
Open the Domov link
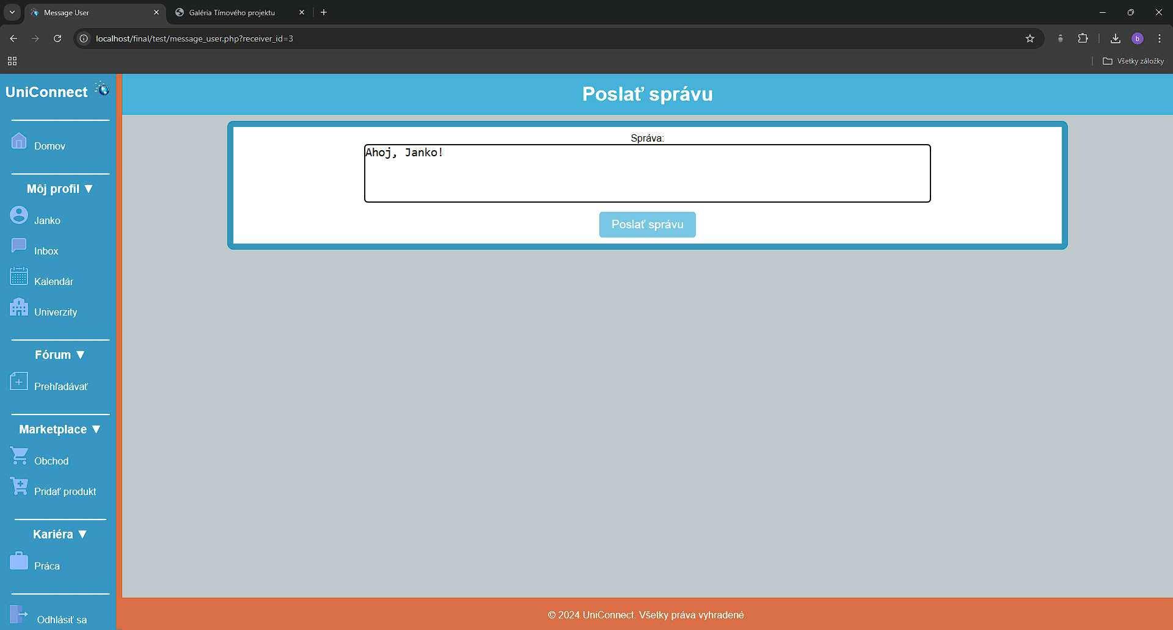pos(49,146)
